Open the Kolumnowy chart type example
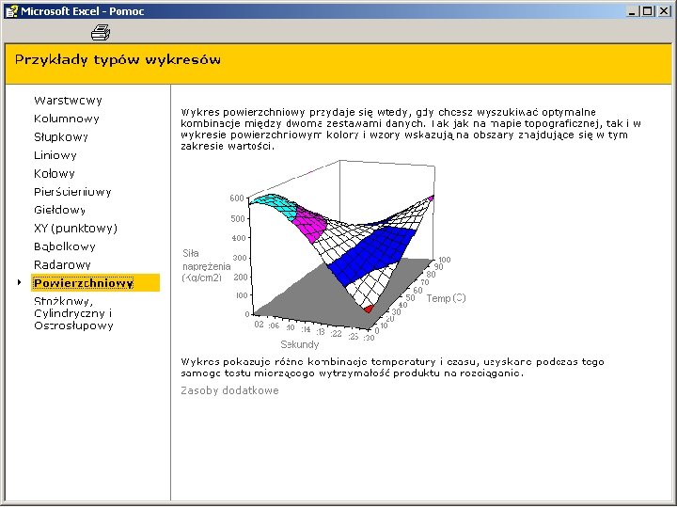677x508 pixels. [67, 119]
